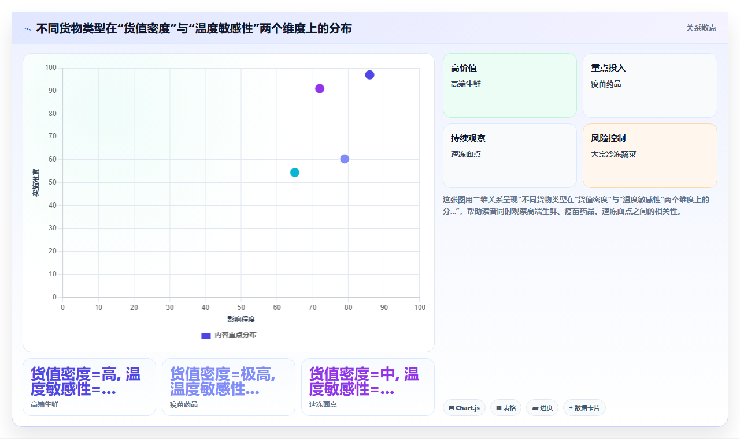This screenshot has width=740, height=439.
Task: Open the 高价值 quadrant card
Action: point(510,85)
